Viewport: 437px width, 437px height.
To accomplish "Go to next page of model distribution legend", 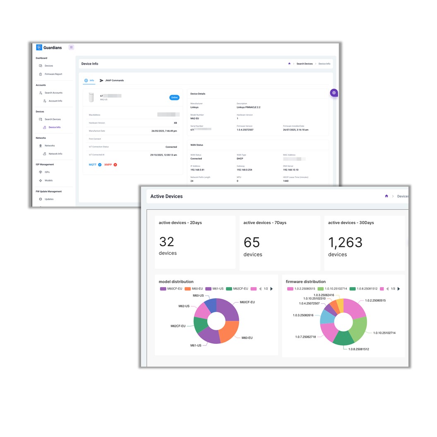I will (271, 289).
